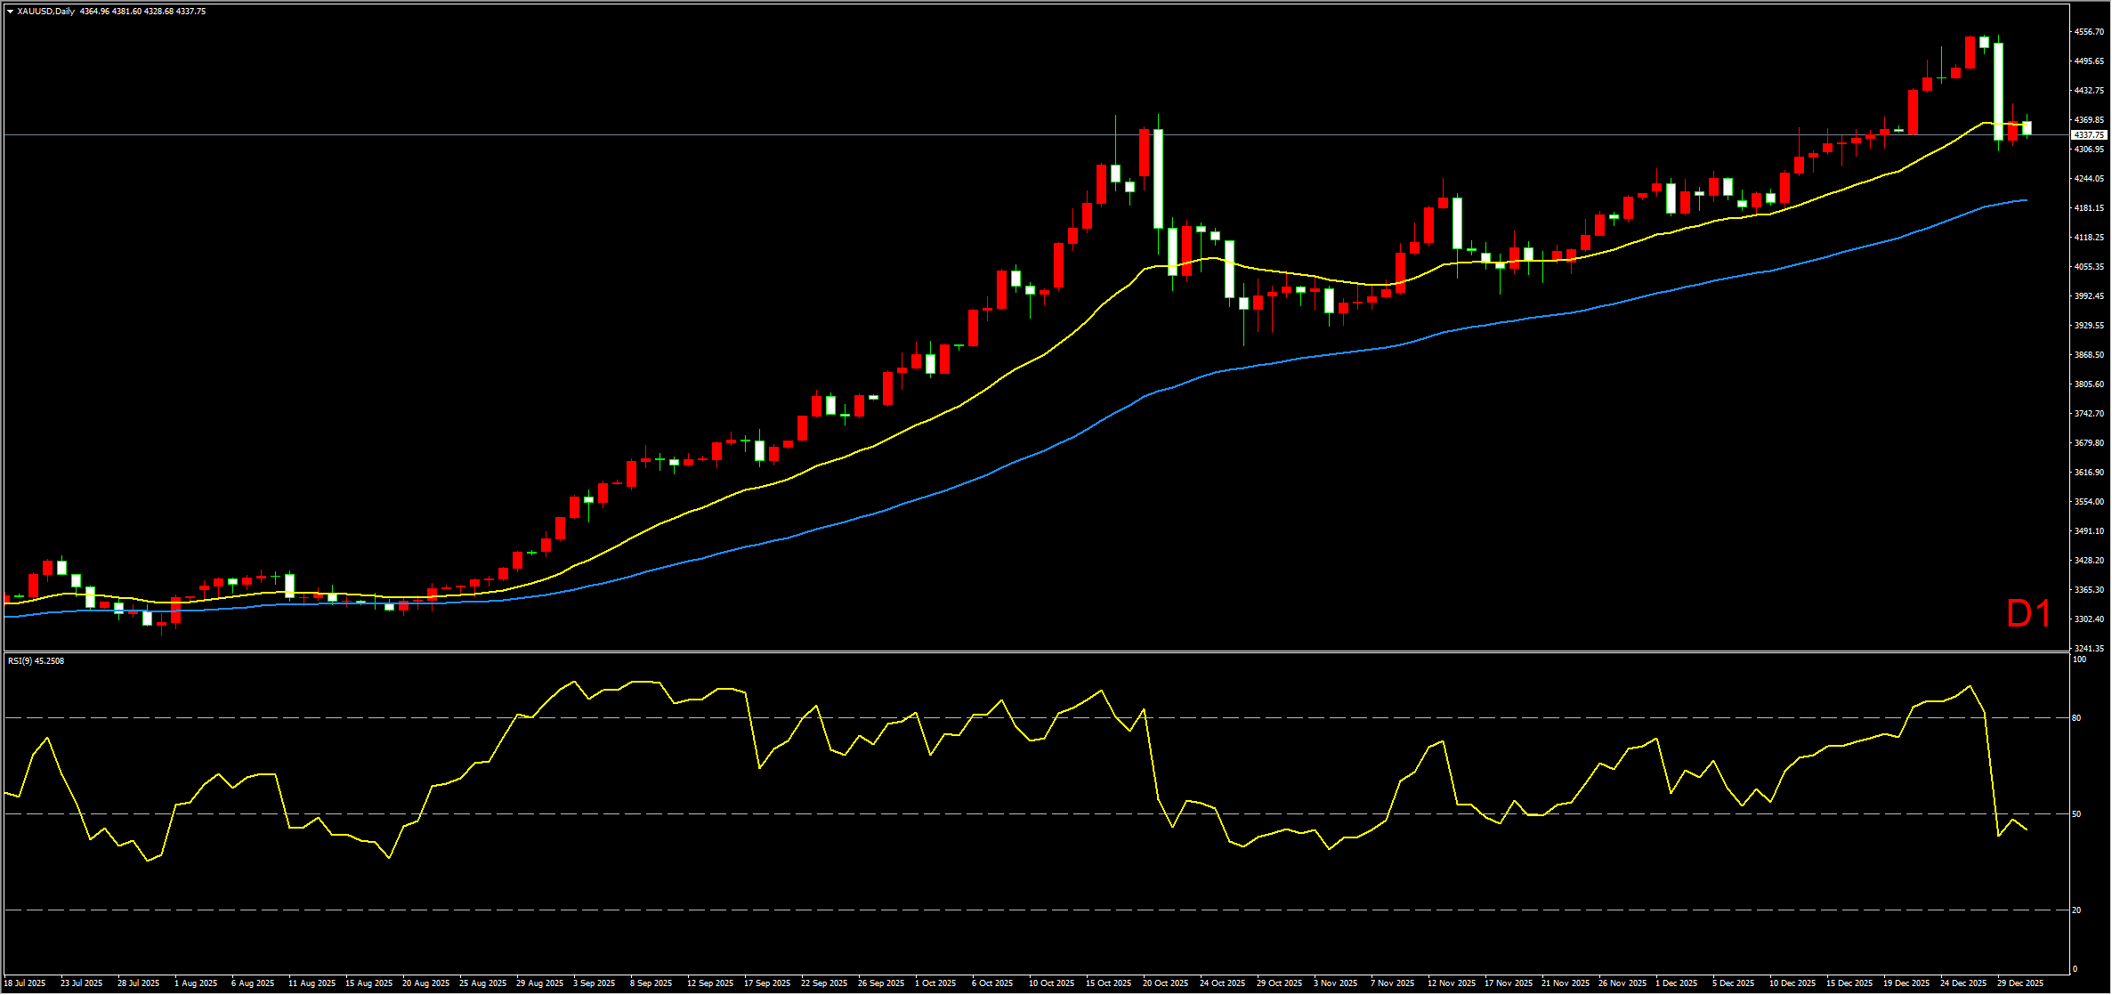This screenshot has width=2112, height=995.
Task: Click the RSI 20 level axis label
Action: (x=2076, y=910)
